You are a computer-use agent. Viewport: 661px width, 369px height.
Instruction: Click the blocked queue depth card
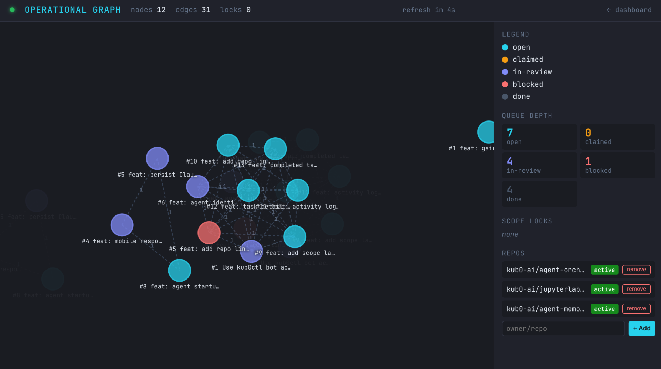coord(617,165)
